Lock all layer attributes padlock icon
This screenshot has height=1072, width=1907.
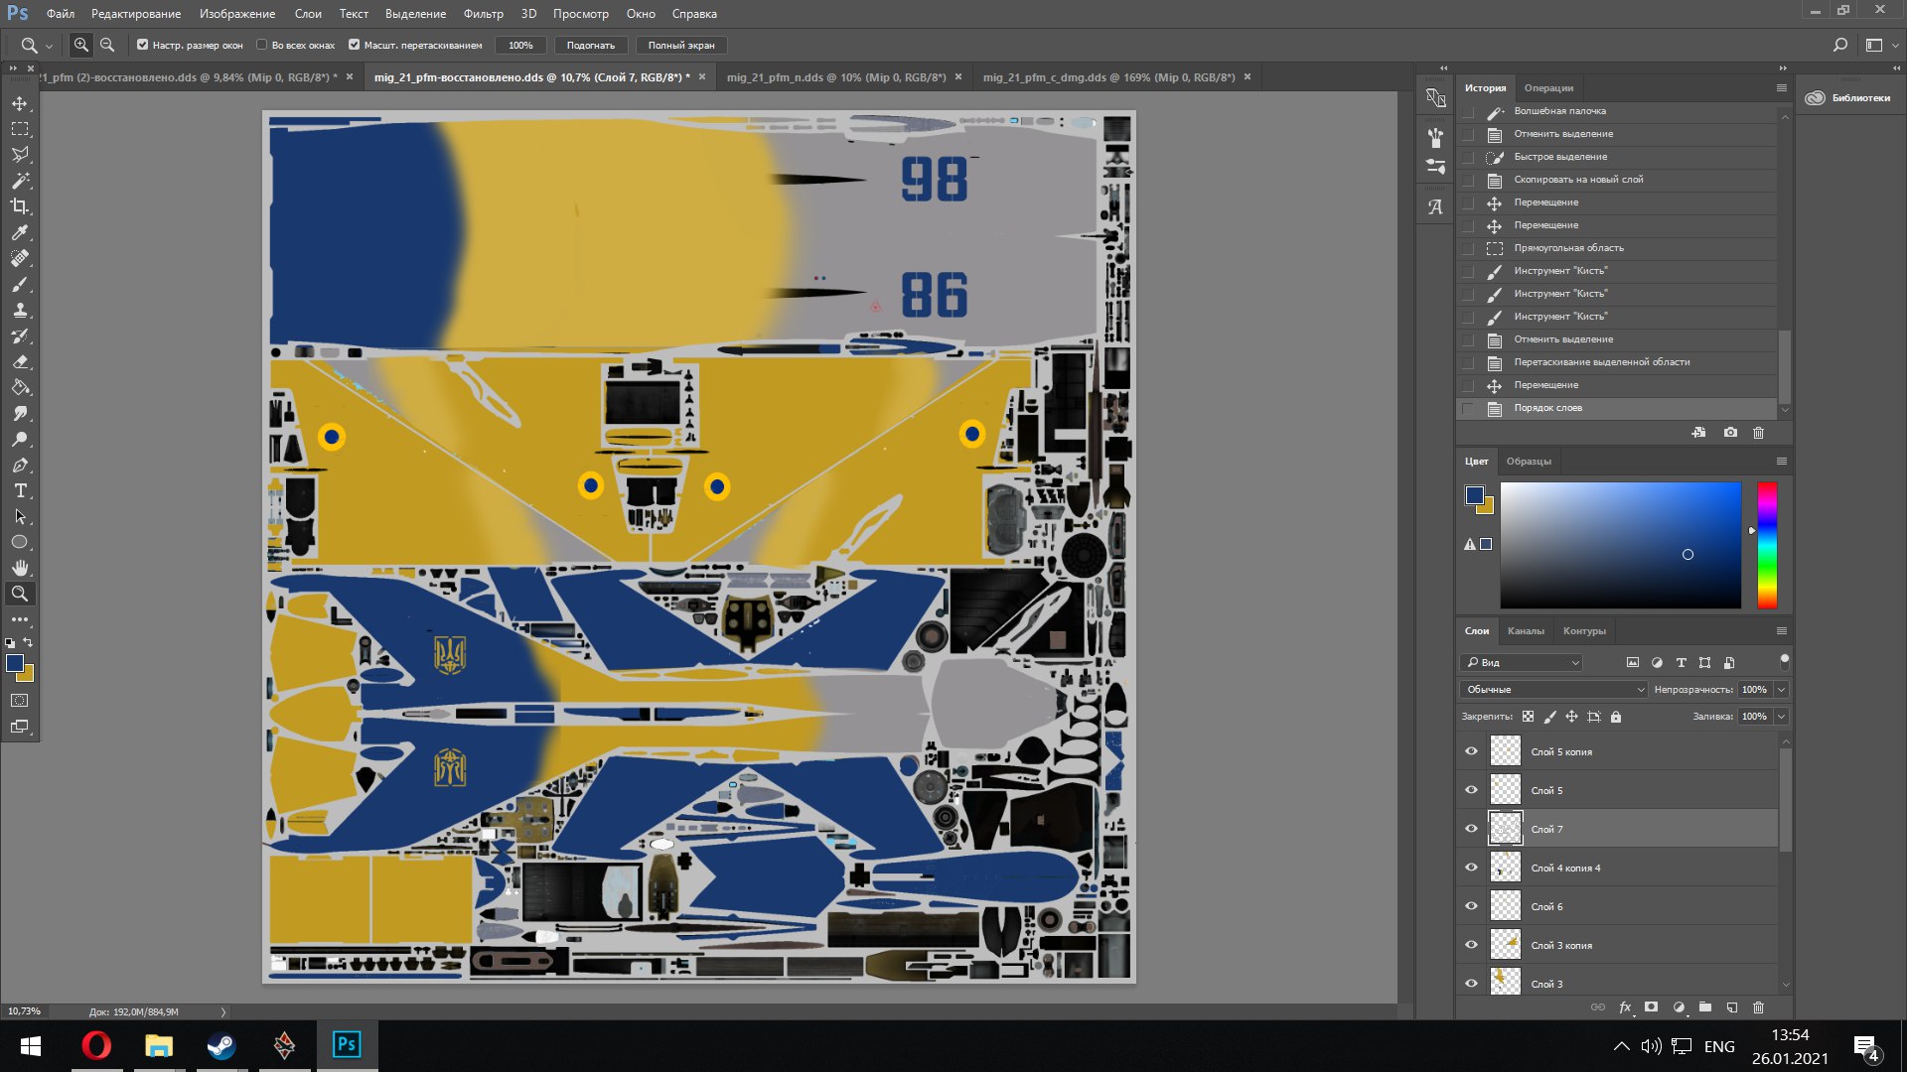(1616, 717)
